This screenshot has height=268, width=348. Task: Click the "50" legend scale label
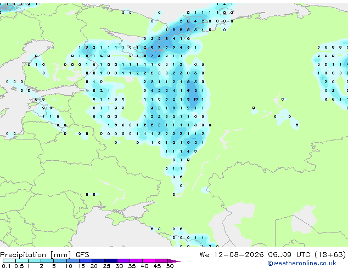[170, 266]
